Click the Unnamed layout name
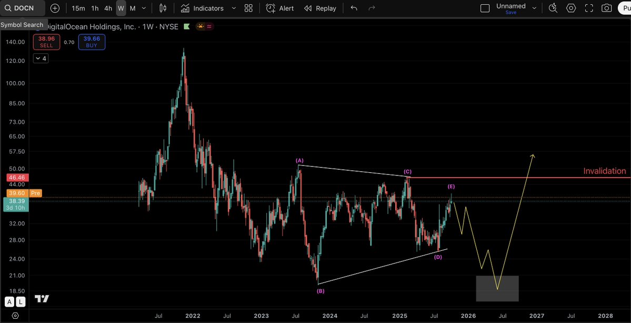631x323 pixels. [510, 6]
